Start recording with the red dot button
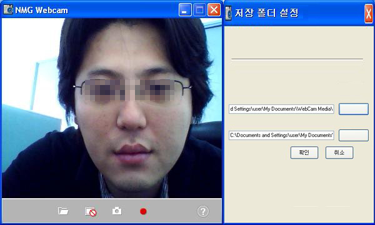The image size is (375, 225). (143, 211)
